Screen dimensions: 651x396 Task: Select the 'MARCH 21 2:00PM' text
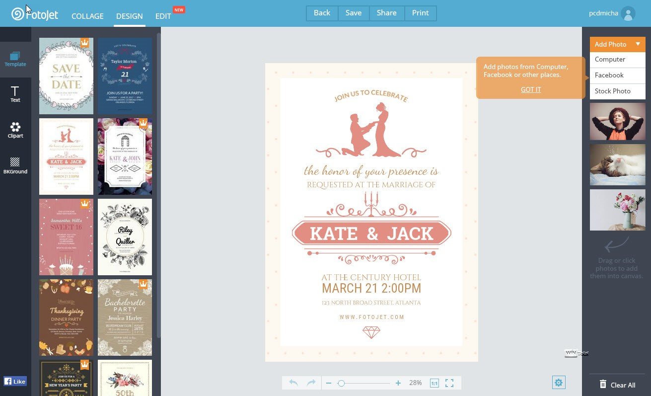point(371,288)
